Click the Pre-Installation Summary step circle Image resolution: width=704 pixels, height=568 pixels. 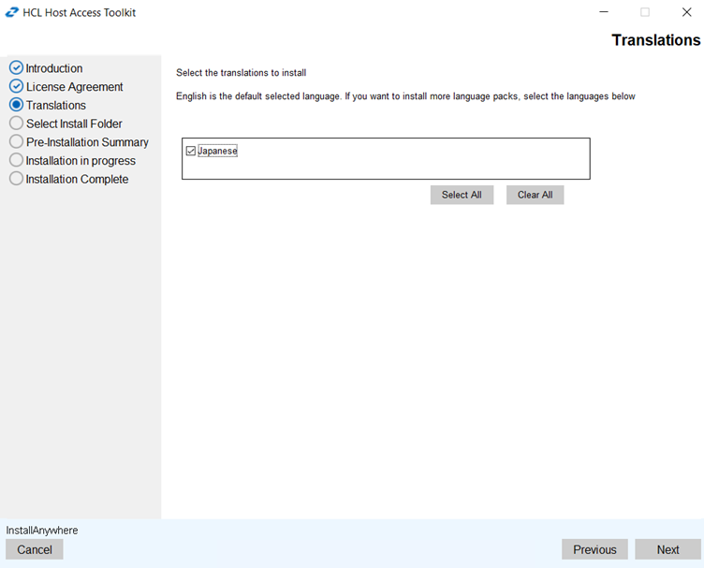coord(16,141)
